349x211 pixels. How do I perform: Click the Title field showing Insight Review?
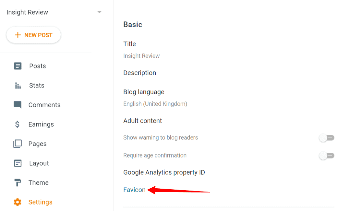pyautogui.click(x=141, y=56)
